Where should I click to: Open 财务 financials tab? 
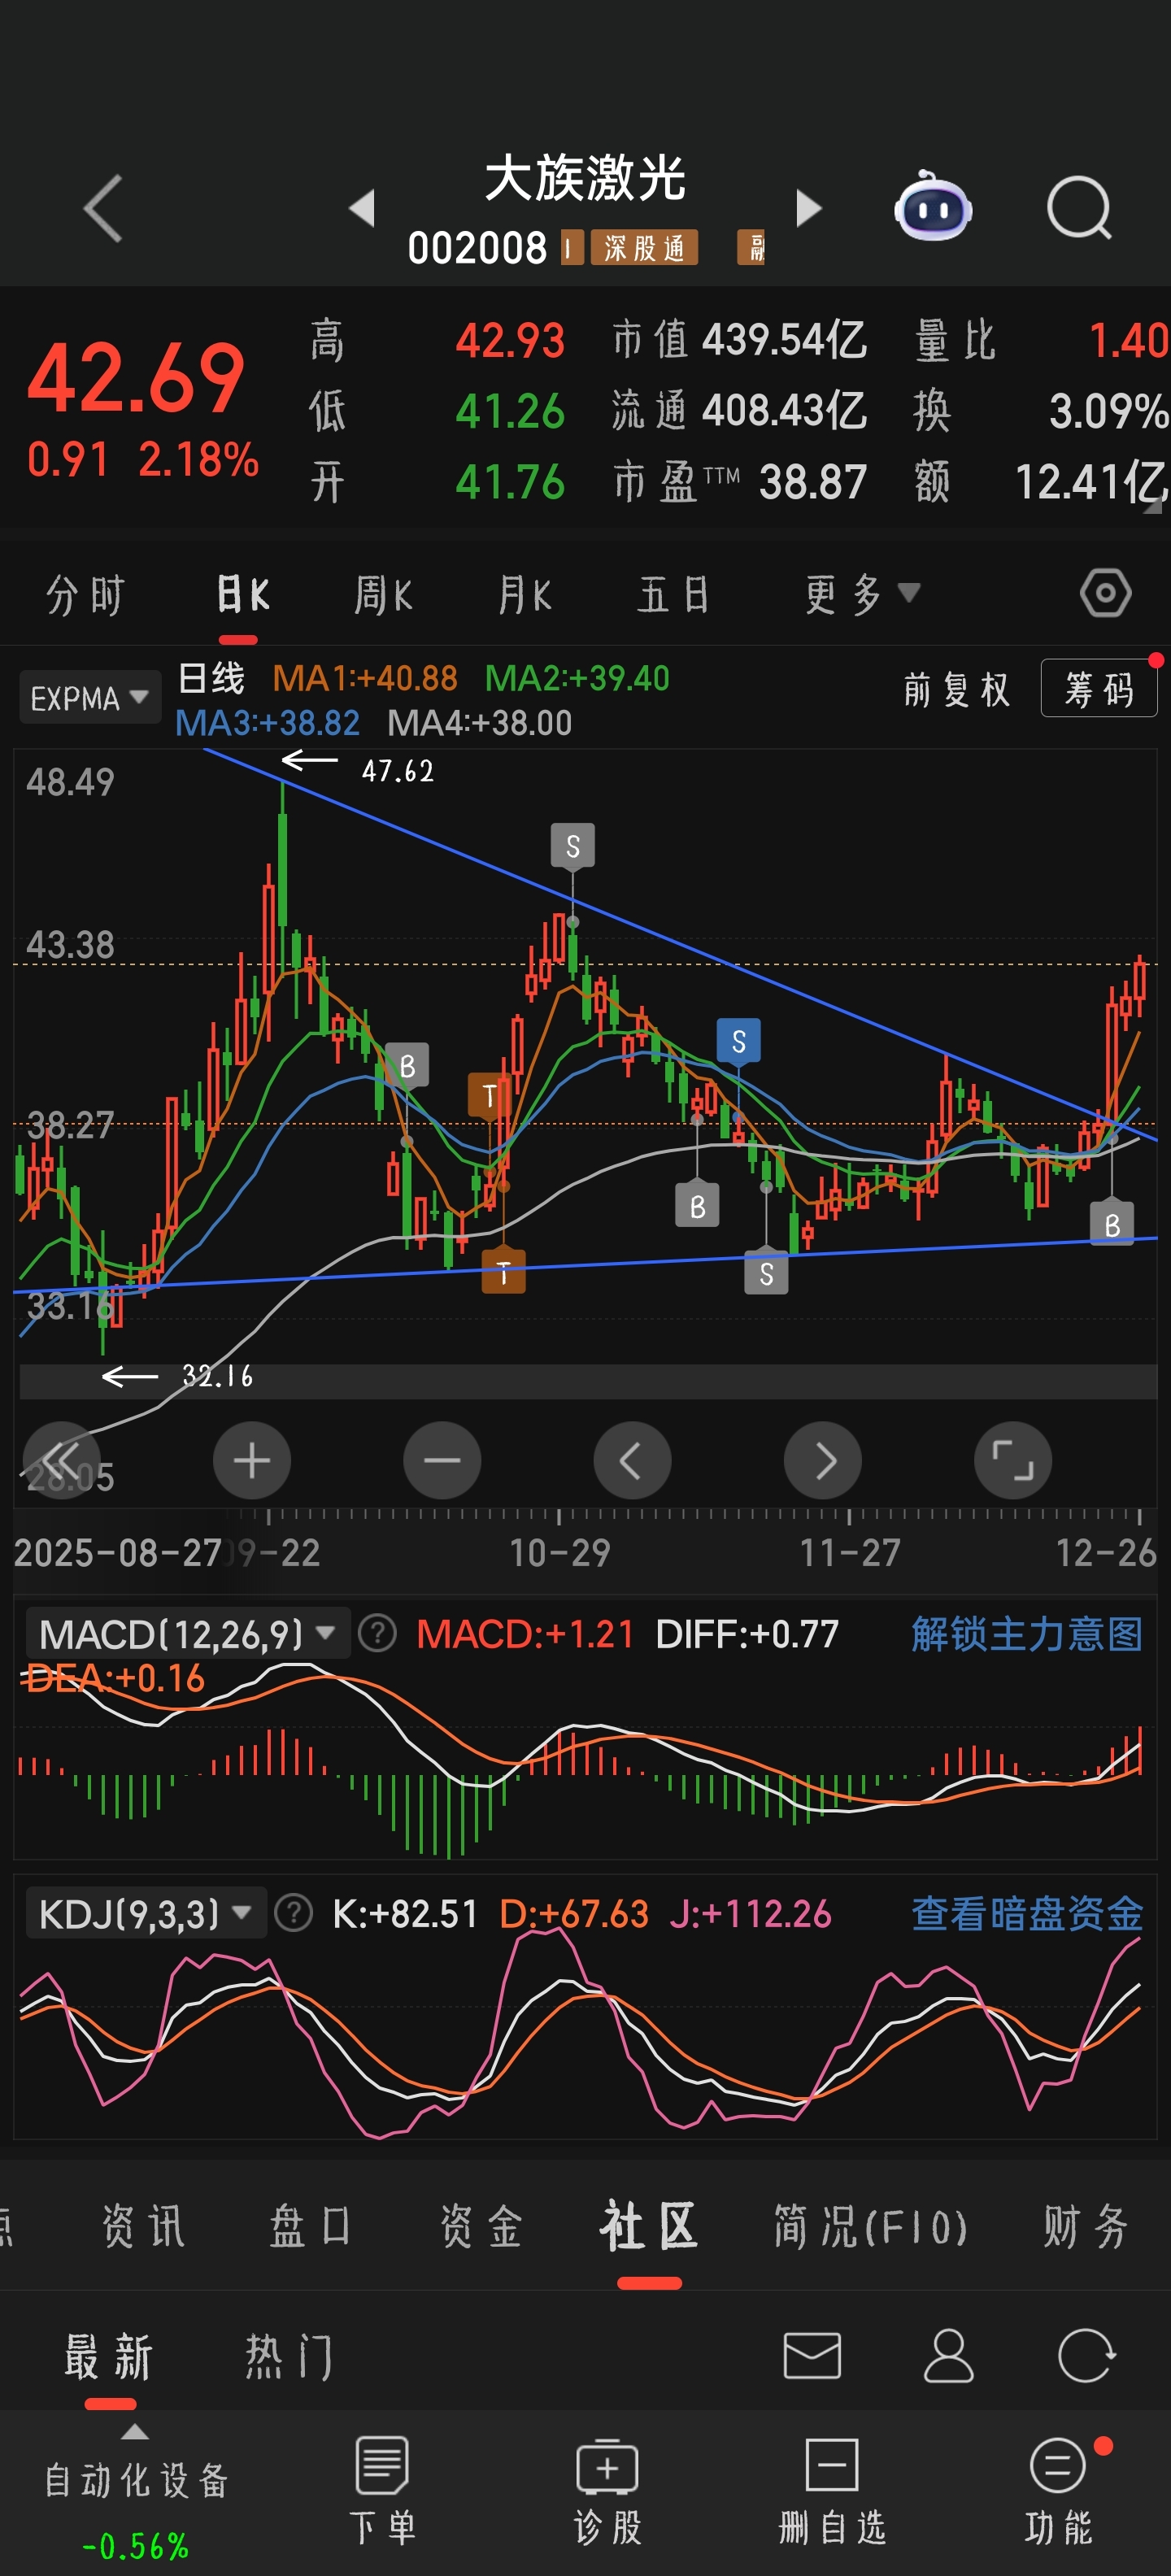pos(1086,2227)
